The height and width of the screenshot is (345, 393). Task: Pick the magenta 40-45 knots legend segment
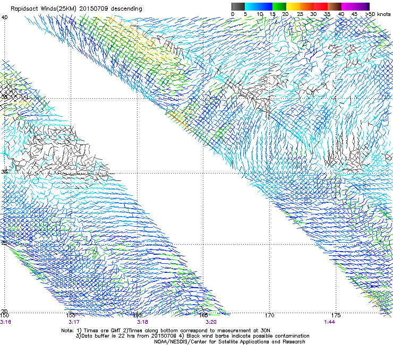click(x=348, y=6)
